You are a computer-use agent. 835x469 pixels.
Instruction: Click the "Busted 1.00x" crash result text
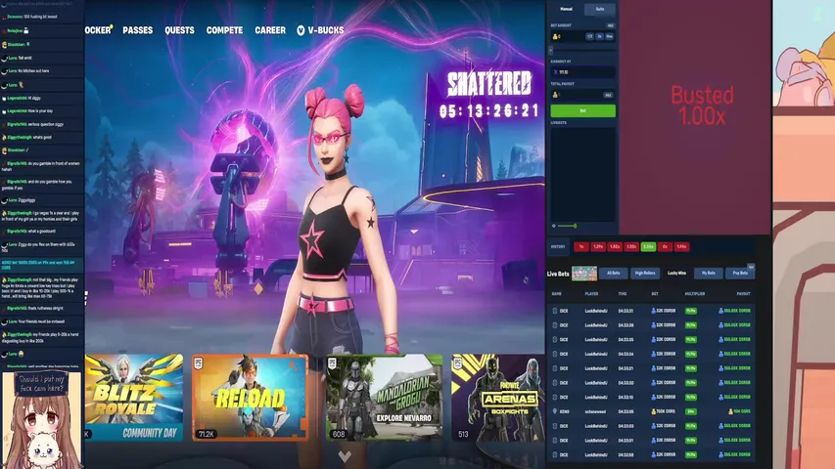pyautogui.click(x=702, y=106)
